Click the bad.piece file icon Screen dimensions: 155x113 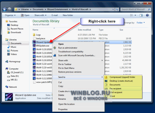[34, 38]
